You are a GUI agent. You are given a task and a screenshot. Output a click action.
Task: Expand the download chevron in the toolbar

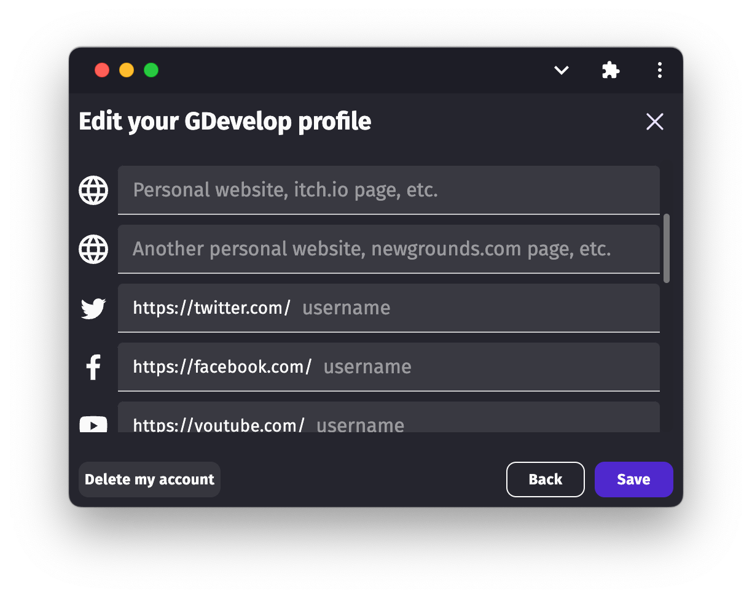tap(561, 71)
